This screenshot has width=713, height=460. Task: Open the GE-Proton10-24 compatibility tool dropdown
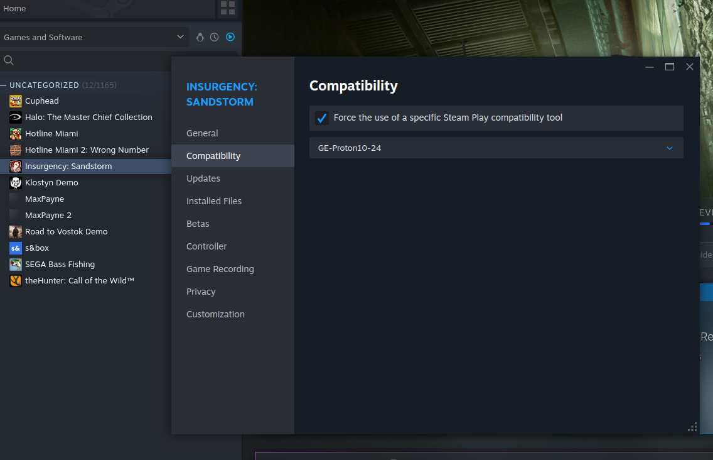[x=496, y=148]
